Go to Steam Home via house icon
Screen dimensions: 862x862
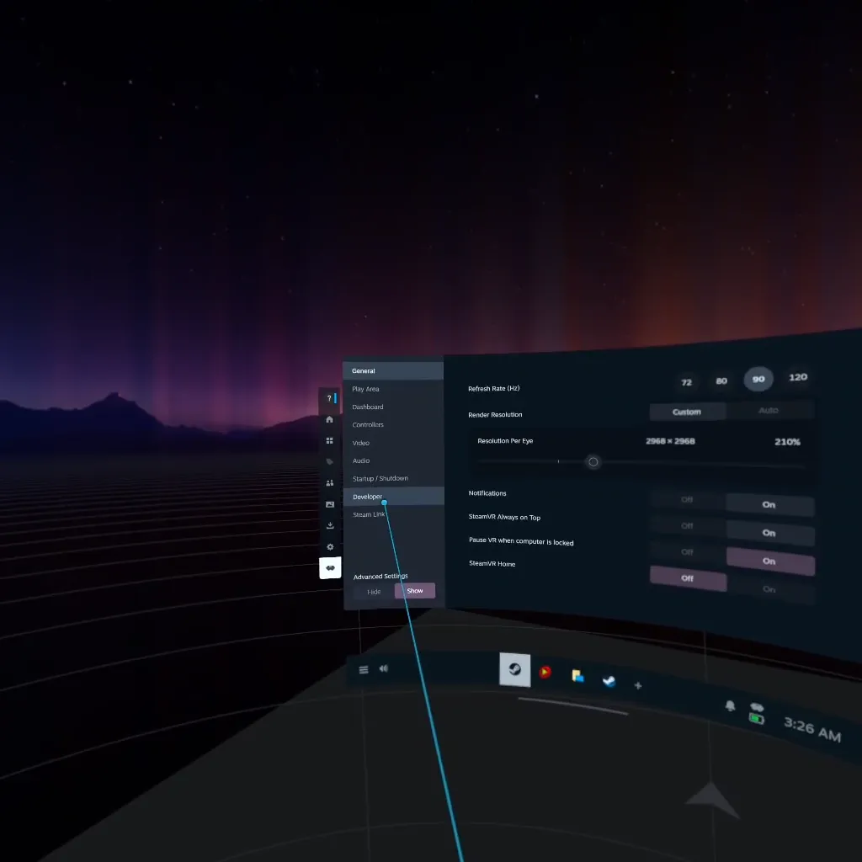pyautogui.click(x=329, y=419)
